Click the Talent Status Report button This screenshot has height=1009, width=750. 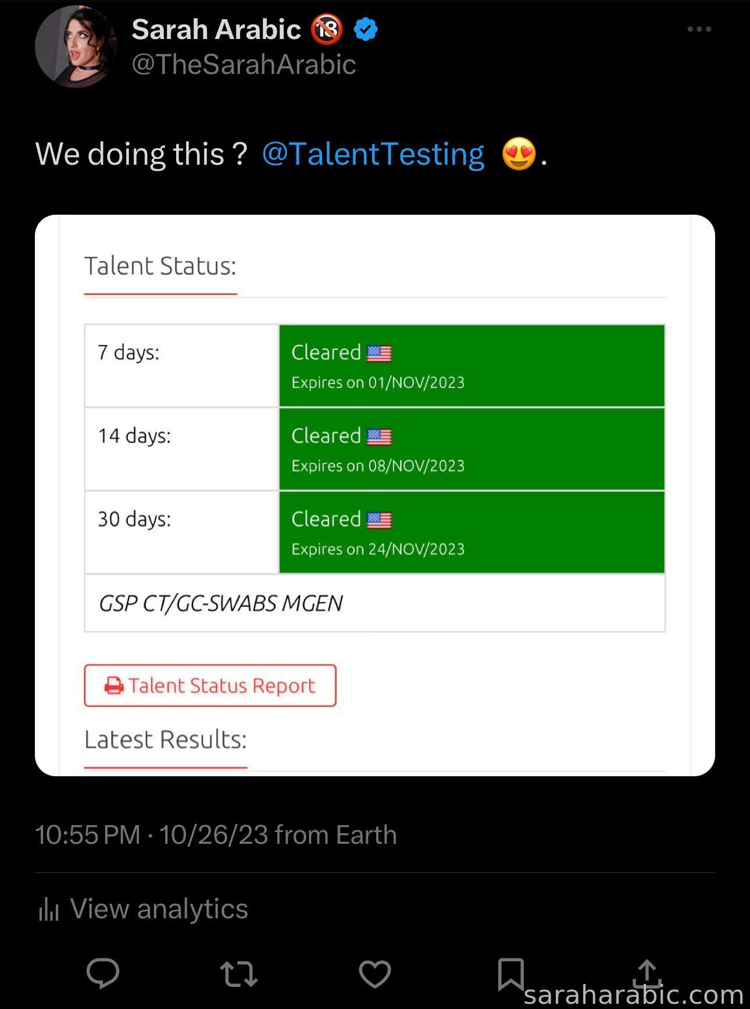click(210, 685)
